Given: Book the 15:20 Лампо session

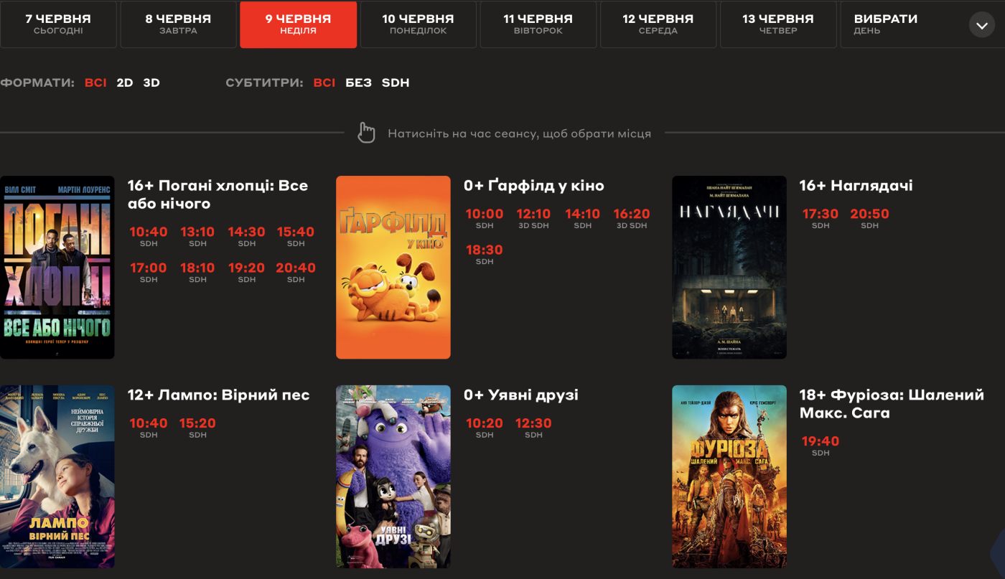Looking at the screenshot, I should [197, 428].
